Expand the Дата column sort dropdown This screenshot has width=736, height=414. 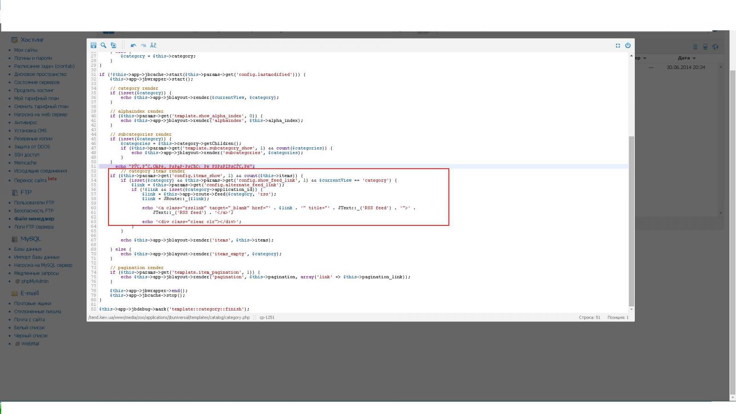point(694,58)
